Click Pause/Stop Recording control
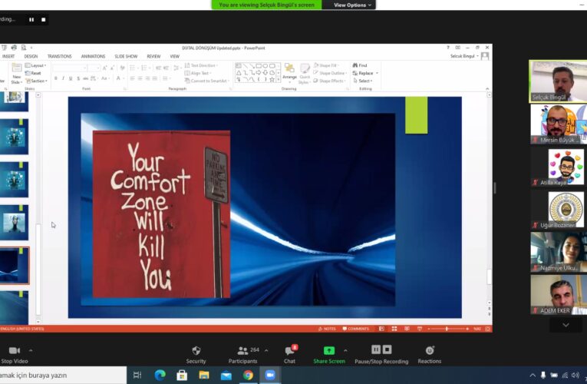587x384 pixels. coord(381,351)
